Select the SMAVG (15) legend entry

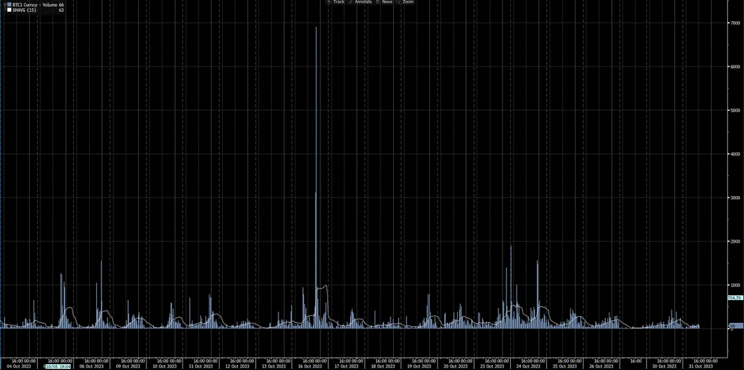click(24, 10)
